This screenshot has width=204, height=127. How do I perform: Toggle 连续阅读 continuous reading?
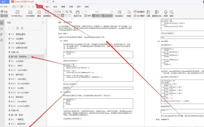[107, 16]
